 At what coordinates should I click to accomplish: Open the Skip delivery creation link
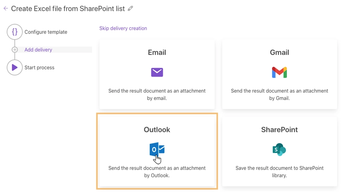pos(123,29)
